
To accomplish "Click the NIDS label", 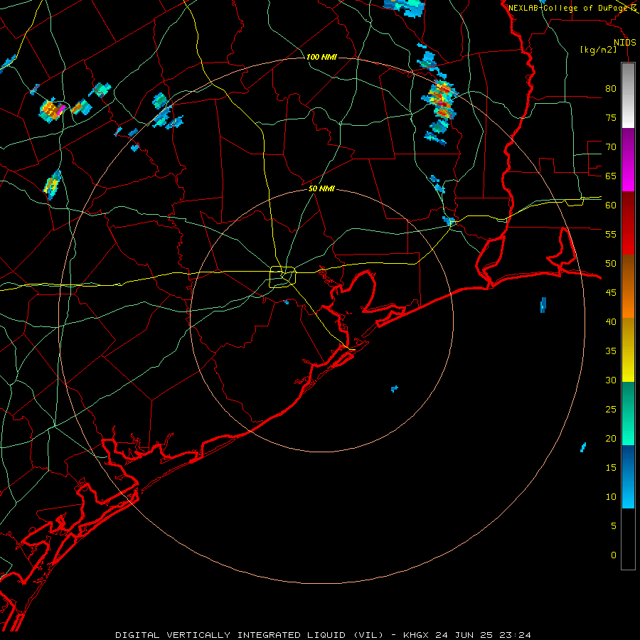I will [x=625, y=43].
